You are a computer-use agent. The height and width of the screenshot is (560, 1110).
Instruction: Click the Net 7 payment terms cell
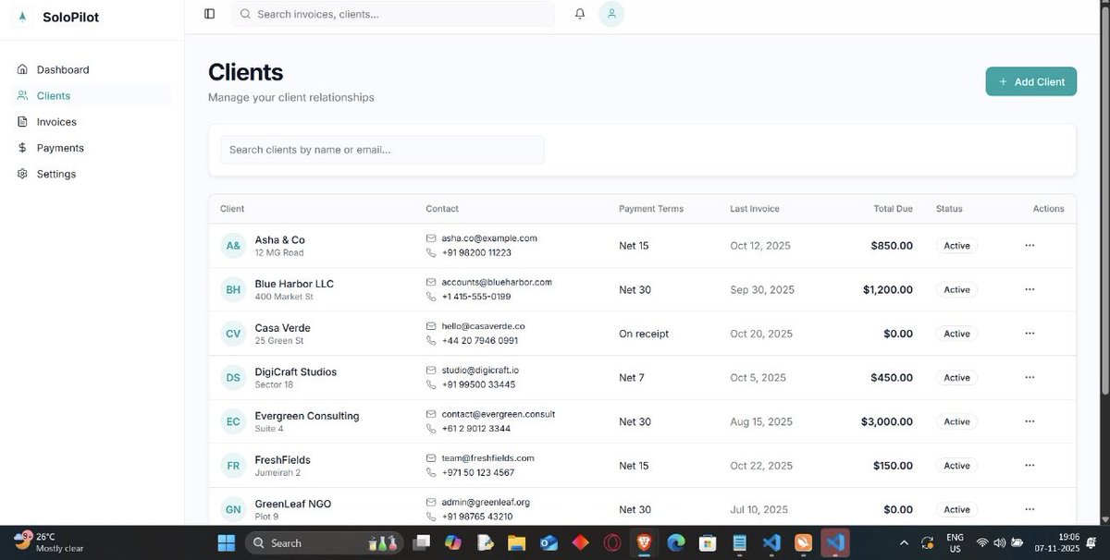(x=632, y=377)
